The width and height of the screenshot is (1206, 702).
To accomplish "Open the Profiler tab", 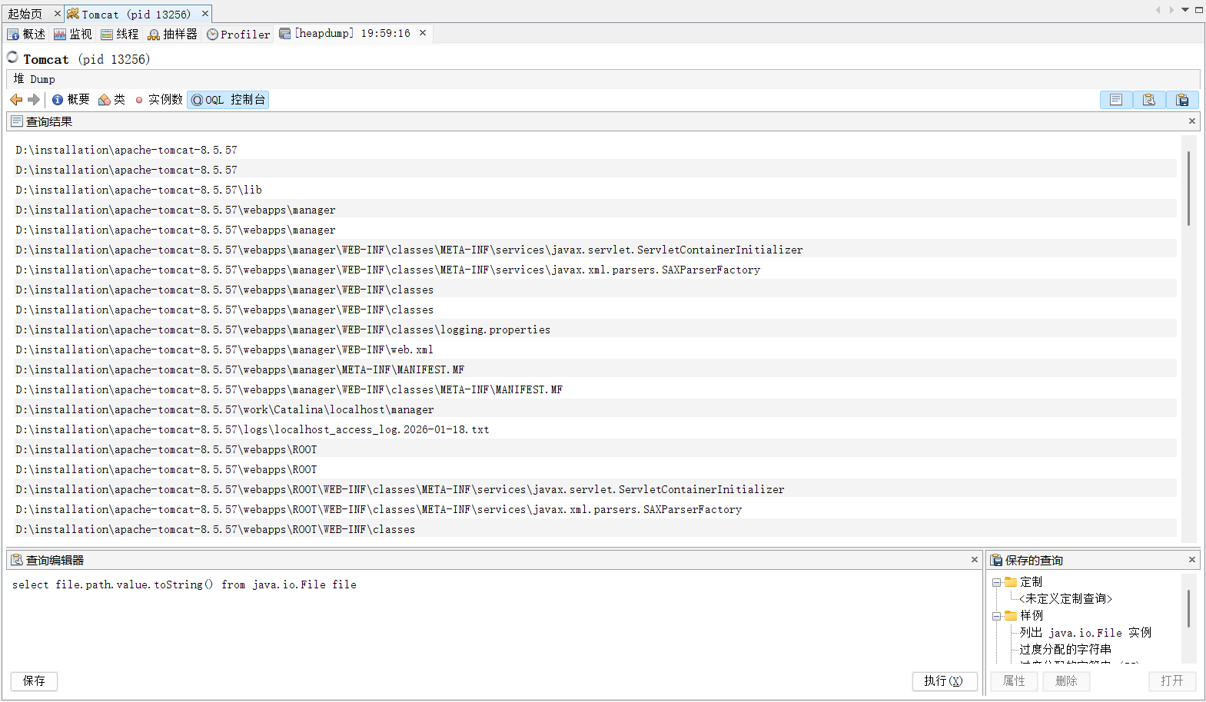I will point(238,34).
